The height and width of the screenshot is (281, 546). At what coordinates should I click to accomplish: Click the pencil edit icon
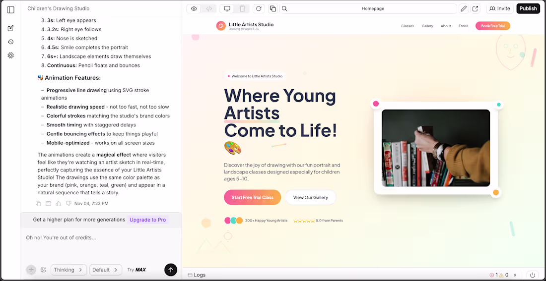(464, 9)
